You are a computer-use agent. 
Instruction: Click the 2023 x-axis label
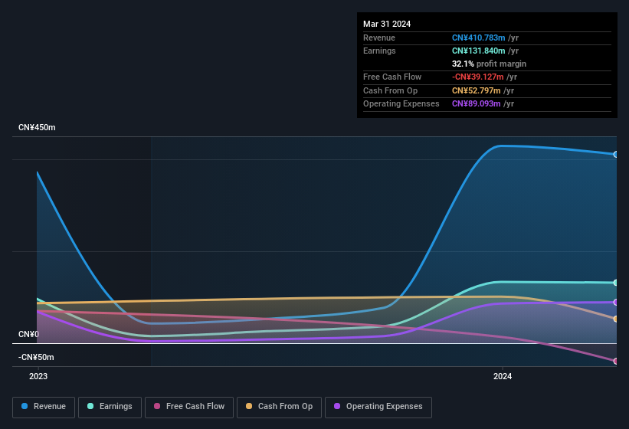click(38, 376)
